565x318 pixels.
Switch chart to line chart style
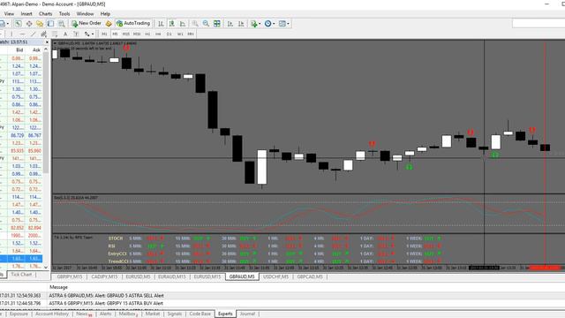click(x=183, y=24)
